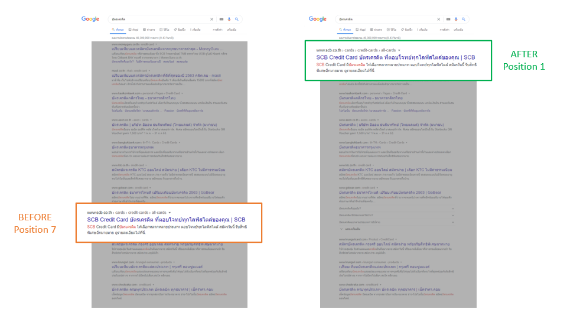Clear the search box on the AFTER page
This screenshot has height=319, width=567.
(439, 19)
